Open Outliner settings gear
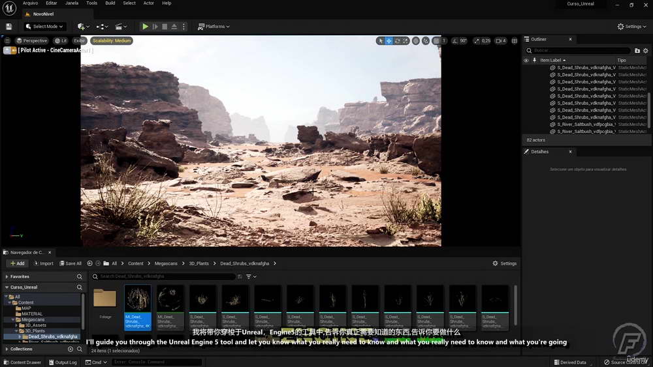The width and height of the screenshot is (653, 367). (646, 51)
